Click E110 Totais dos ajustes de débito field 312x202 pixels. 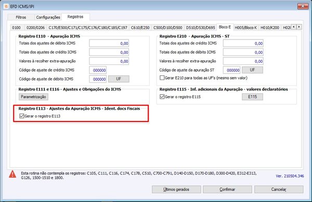pyautogui.click(x=109, y=43)
